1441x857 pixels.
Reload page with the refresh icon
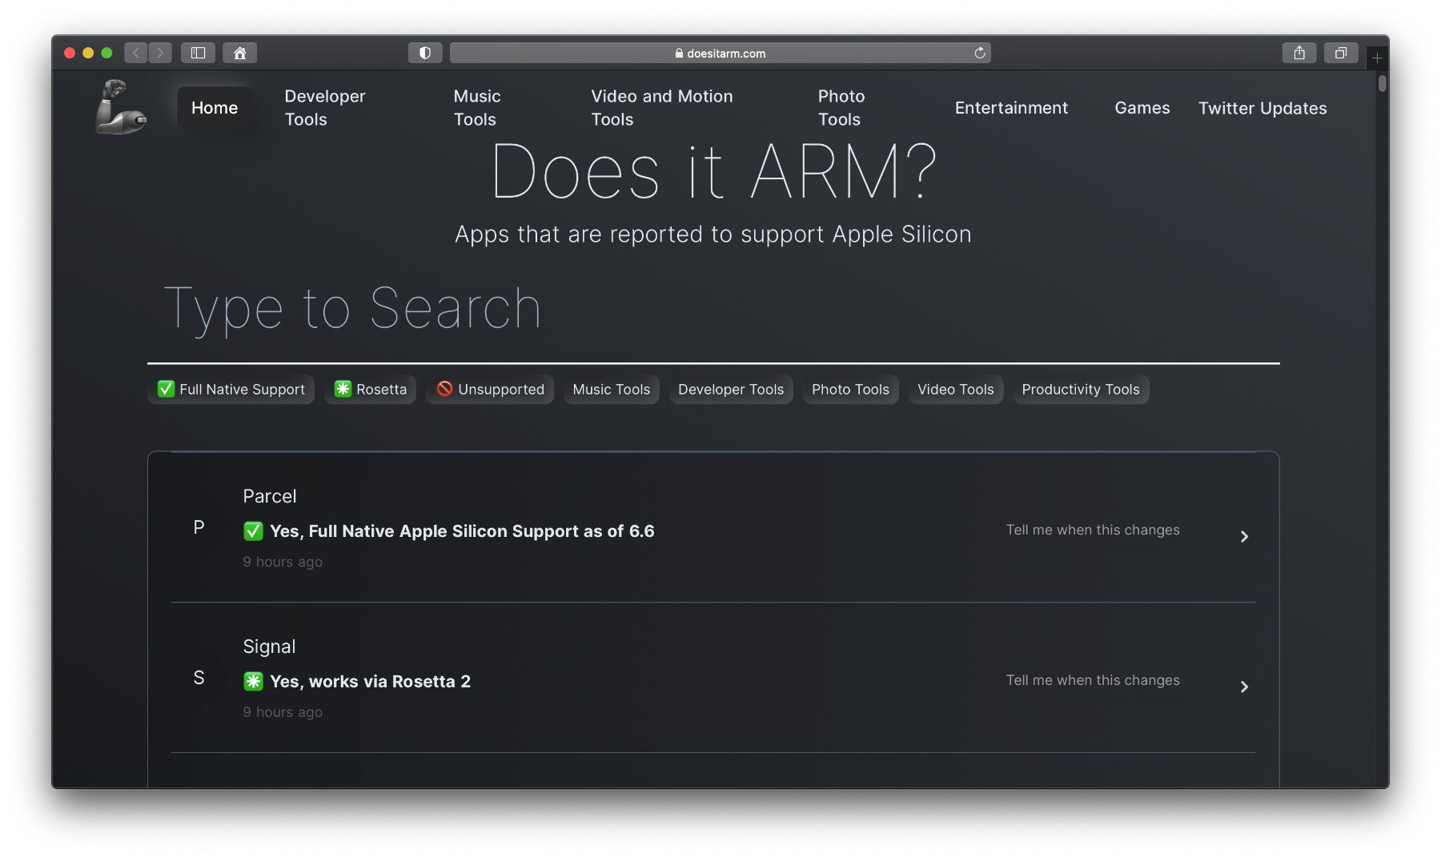[x=979, y=53]
